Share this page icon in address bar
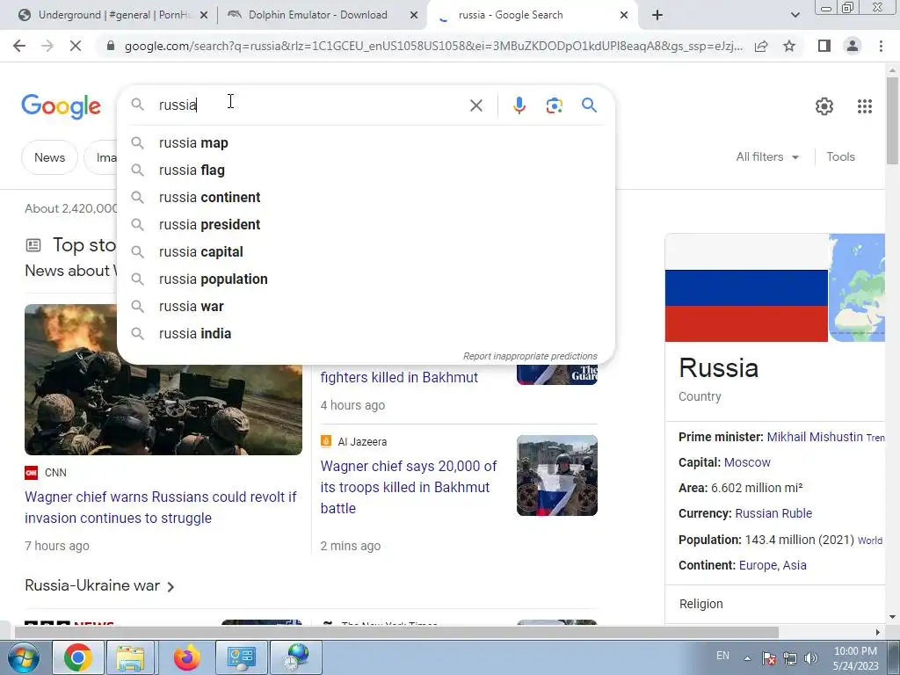This screenshot has width=900, height=675. (761, 46)
